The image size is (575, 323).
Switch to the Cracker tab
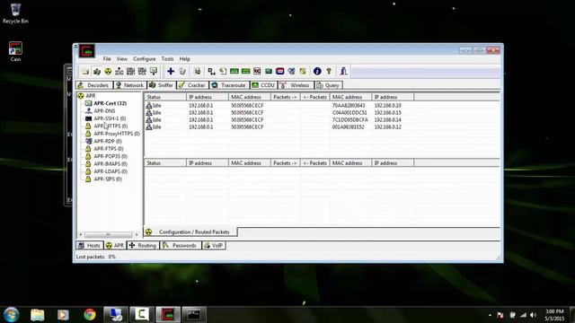tap(192, 85)
